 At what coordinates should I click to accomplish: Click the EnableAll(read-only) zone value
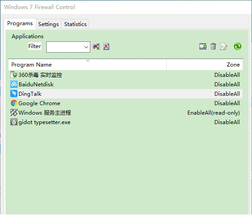click(x=213, y=113)
